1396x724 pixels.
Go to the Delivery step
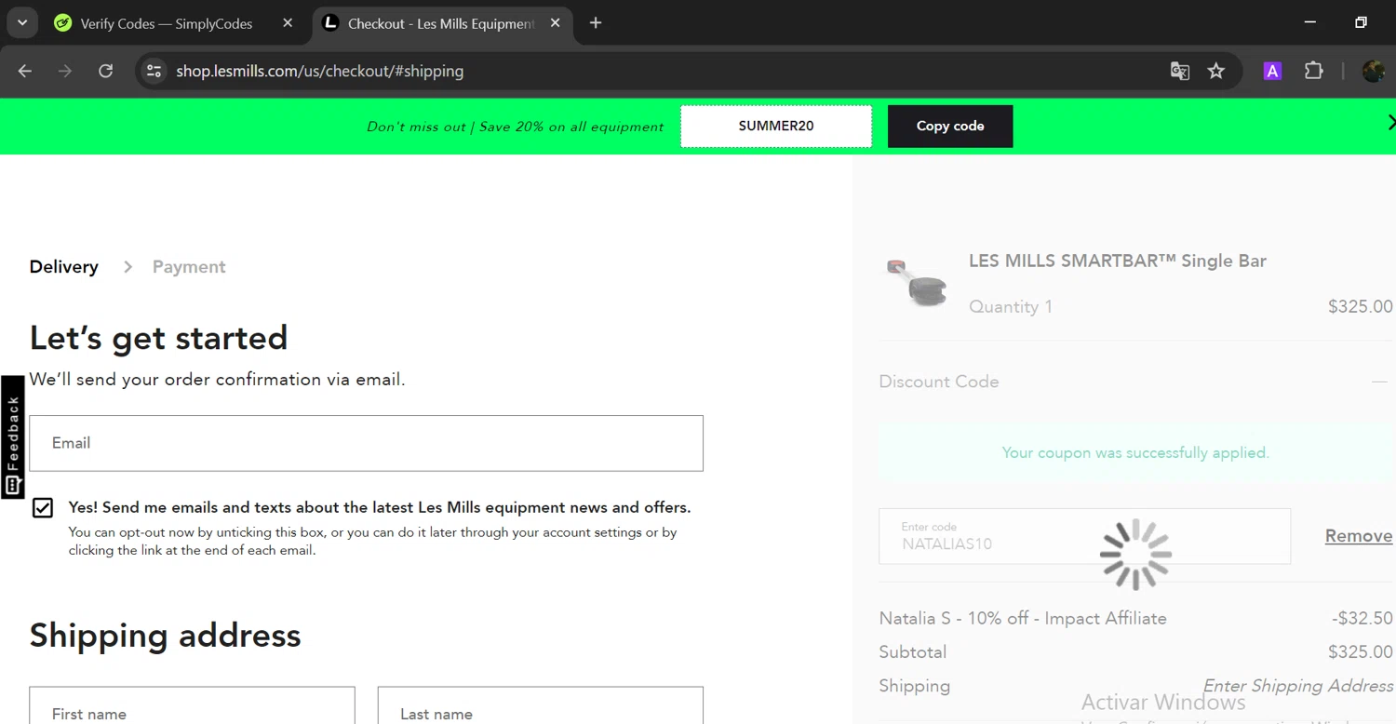[x=63, y=267]
